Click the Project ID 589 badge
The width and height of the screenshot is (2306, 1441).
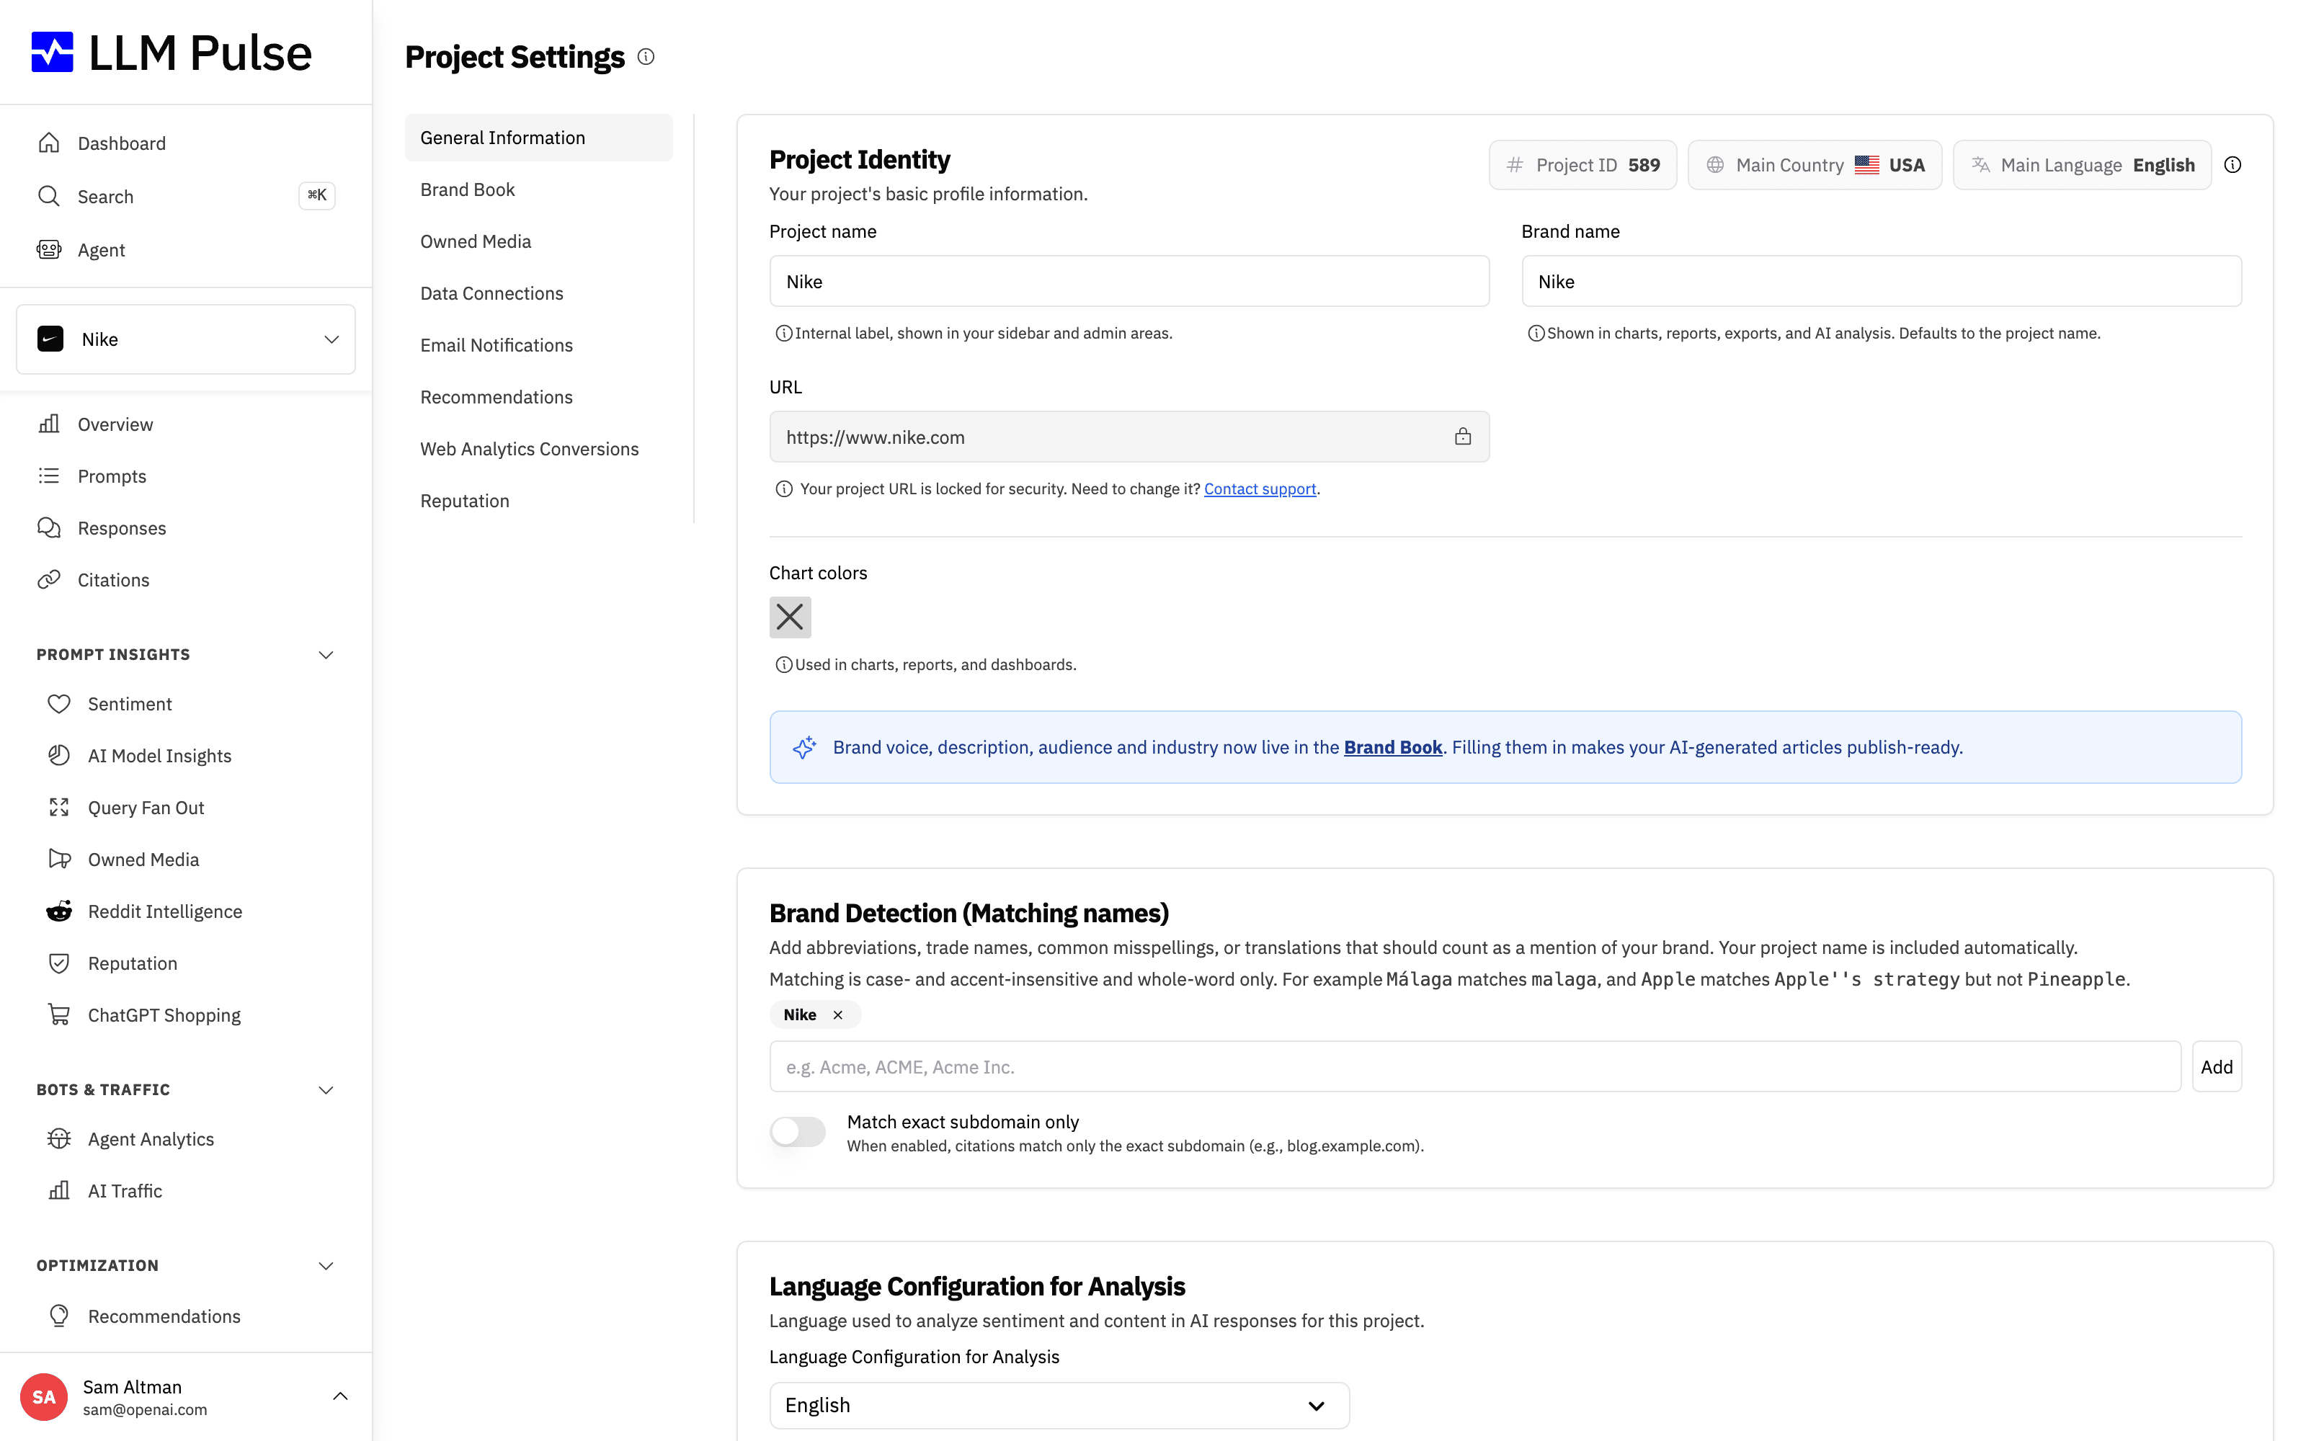[1582, 165]
